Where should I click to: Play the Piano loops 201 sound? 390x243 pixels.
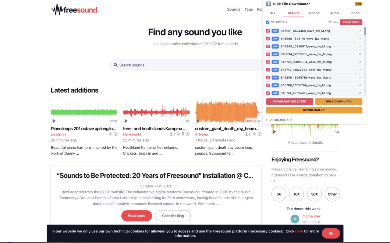54,121
